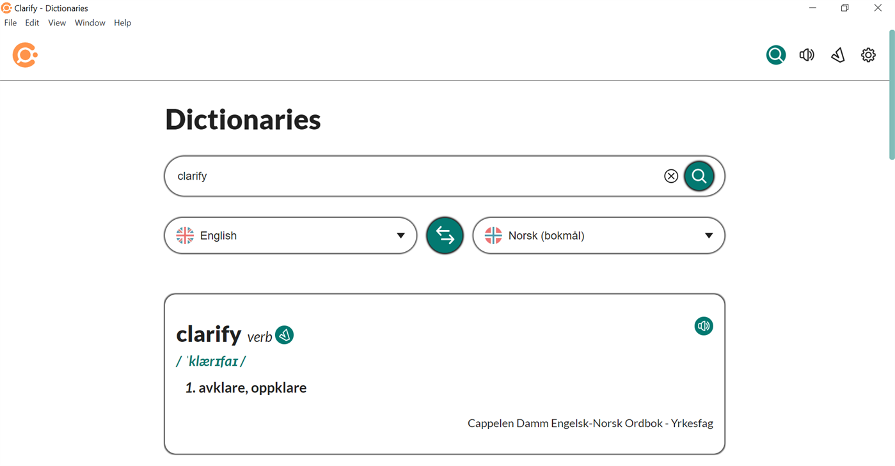Clear the search field with the X icon
Screen dimensions: 895x466
tap(670, 176)
